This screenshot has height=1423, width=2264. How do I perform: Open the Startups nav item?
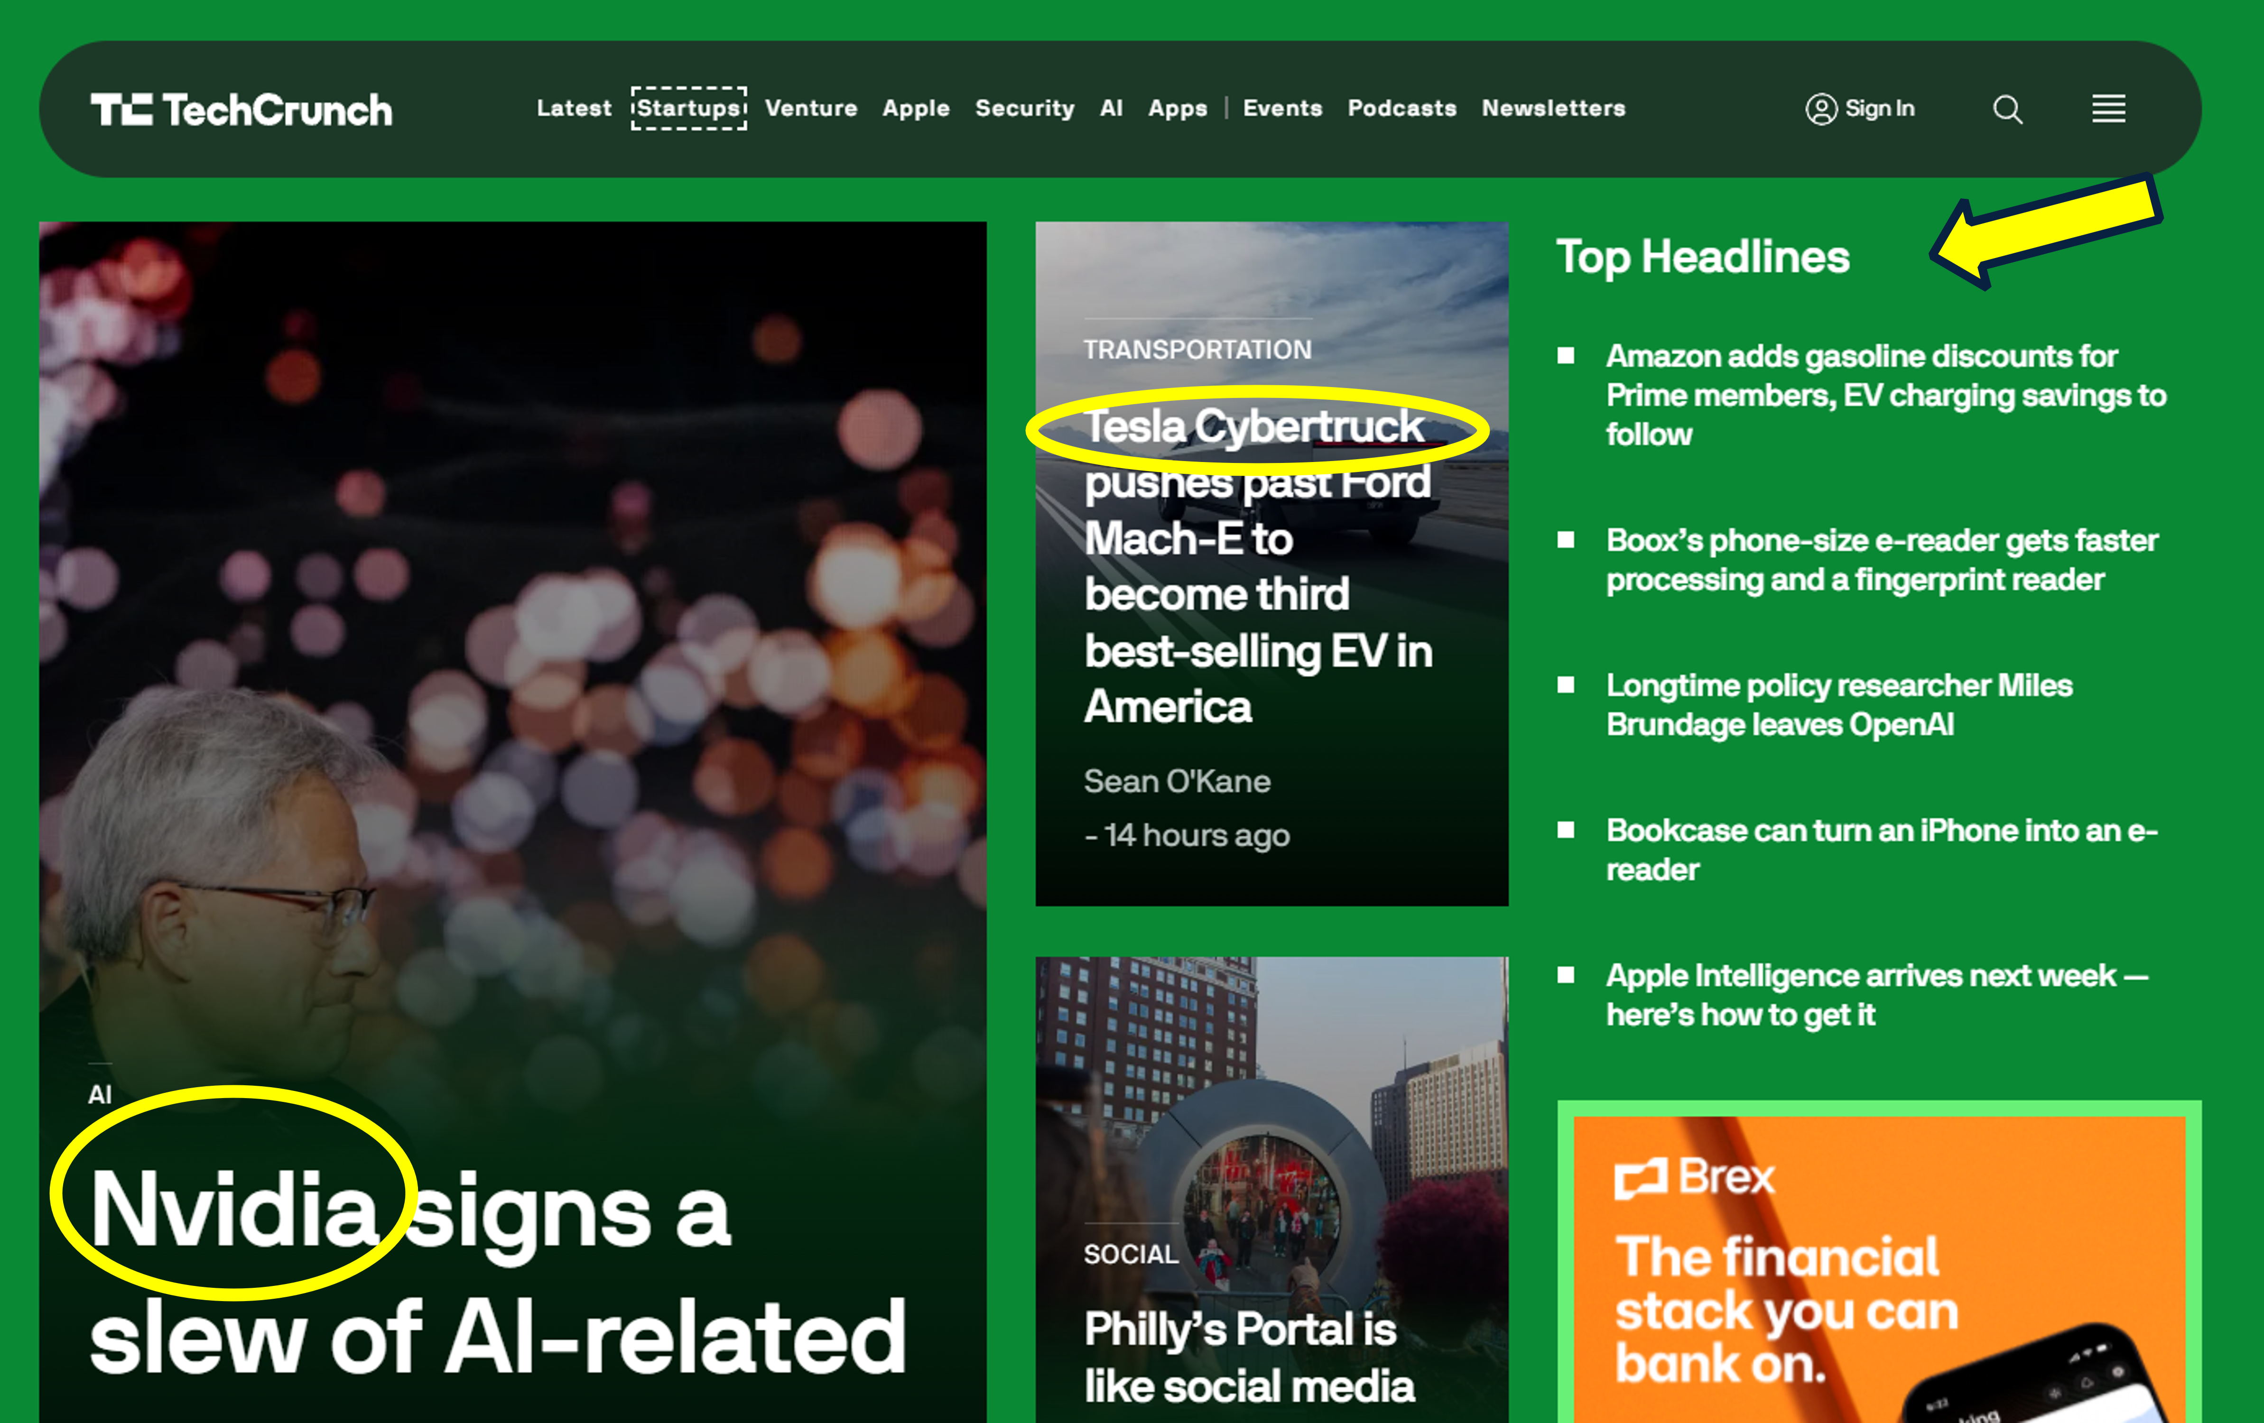[688, 109]
